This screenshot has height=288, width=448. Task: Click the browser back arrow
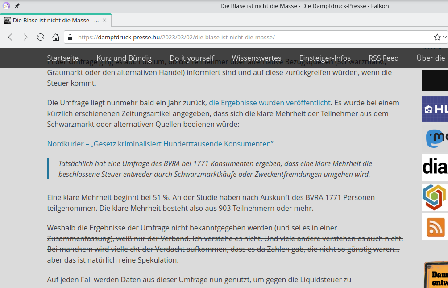click(10, 37)
